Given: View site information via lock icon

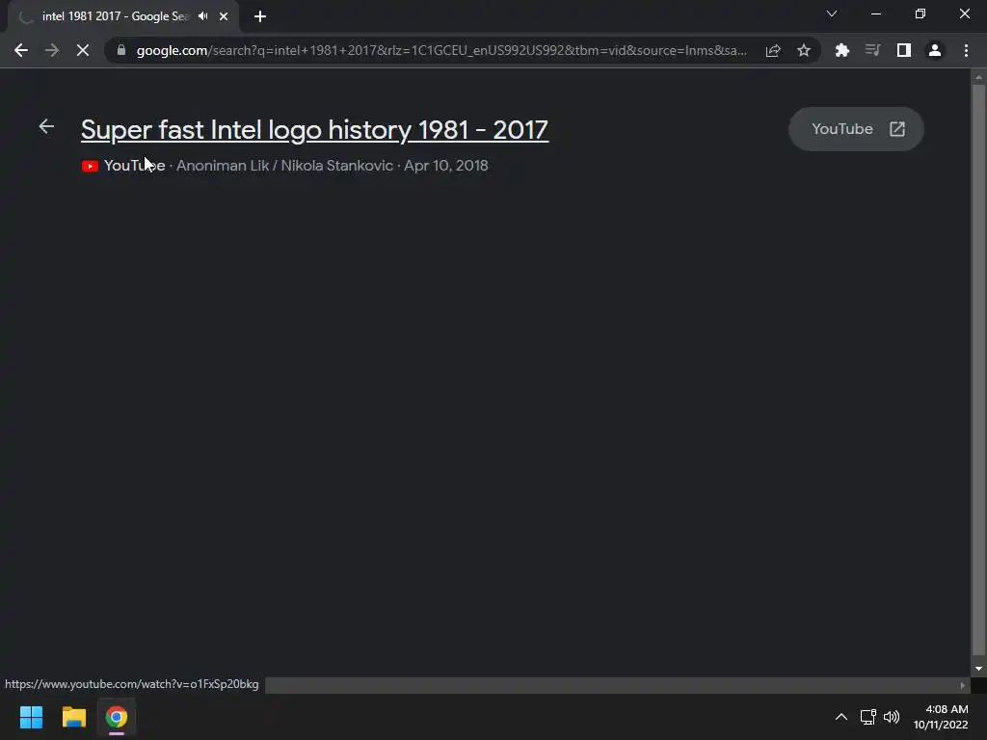Looking at the screenshot, I should [x=121, y=50].
